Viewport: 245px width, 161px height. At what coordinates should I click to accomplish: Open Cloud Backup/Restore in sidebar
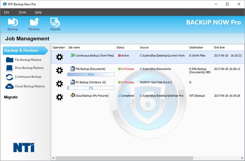(x=29, y=86)
